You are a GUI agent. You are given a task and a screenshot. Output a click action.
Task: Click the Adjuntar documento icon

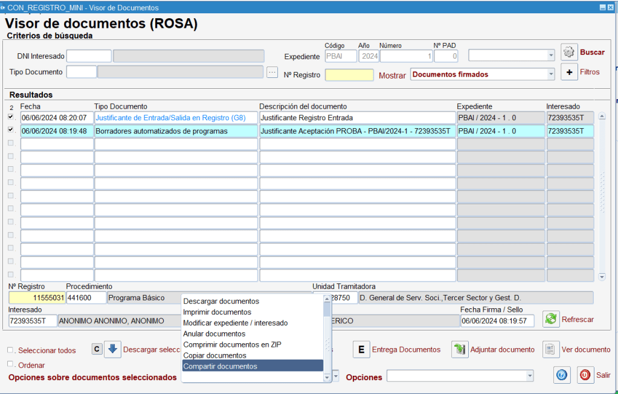point(460,349)
